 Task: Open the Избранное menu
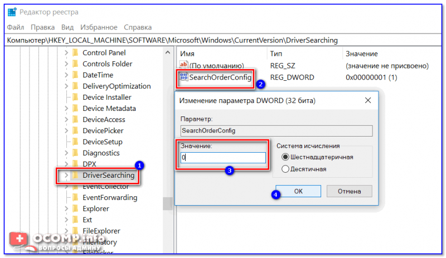click(x=99, y=27)
